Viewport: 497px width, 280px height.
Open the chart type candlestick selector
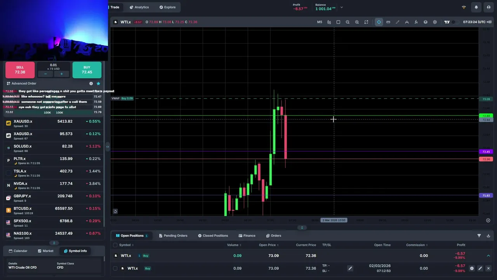point(329,22)
